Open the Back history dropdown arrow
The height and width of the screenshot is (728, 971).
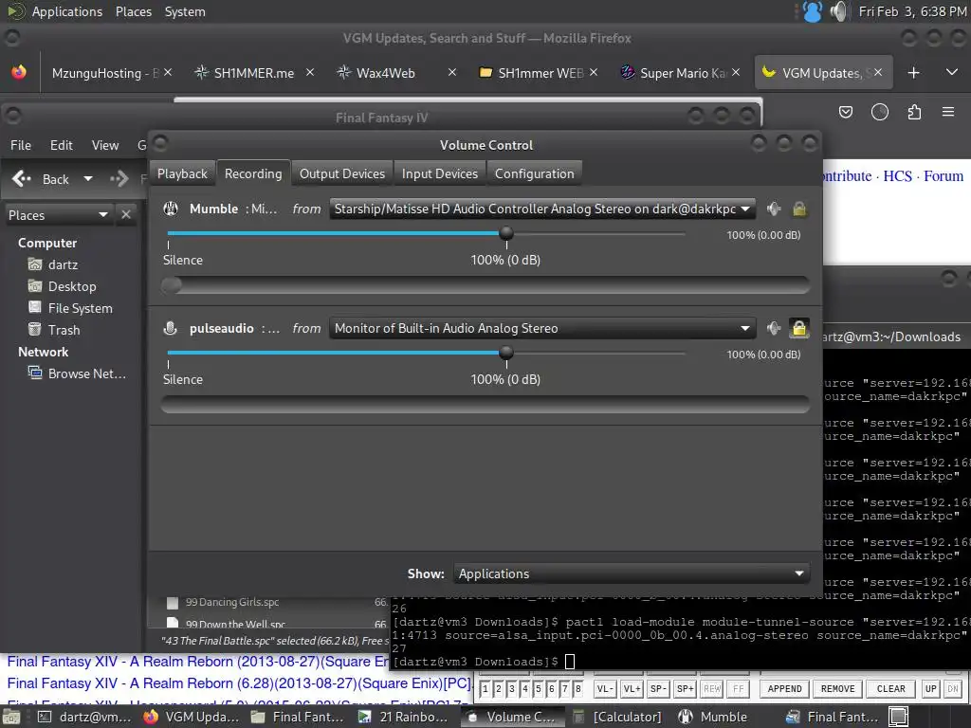click(88, 179)
